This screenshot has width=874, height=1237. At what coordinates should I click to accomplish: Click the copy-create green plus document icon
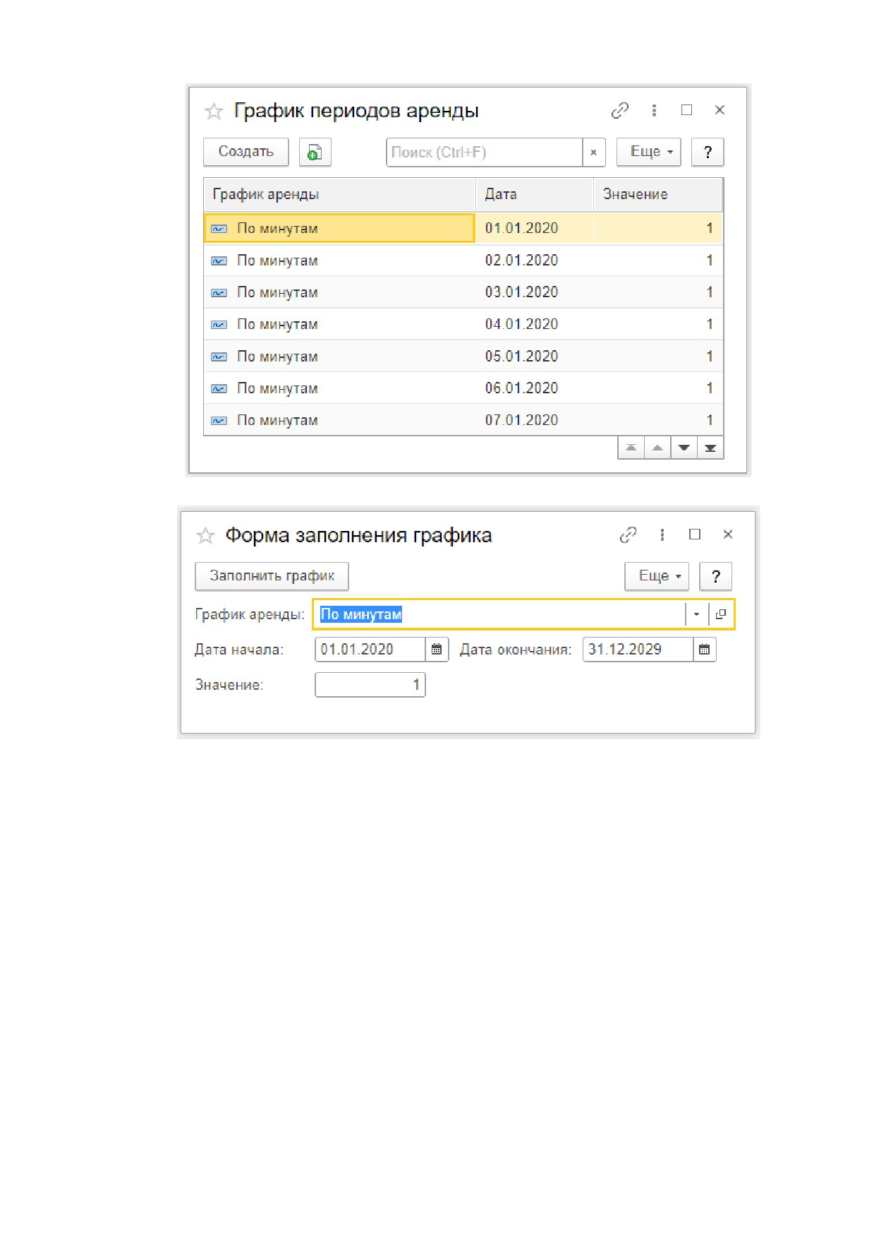[x=315, y=152]
